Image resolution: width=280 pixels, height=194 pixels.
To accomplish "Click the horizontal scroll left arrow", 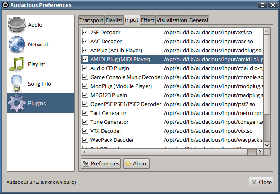I will point(85,152).
